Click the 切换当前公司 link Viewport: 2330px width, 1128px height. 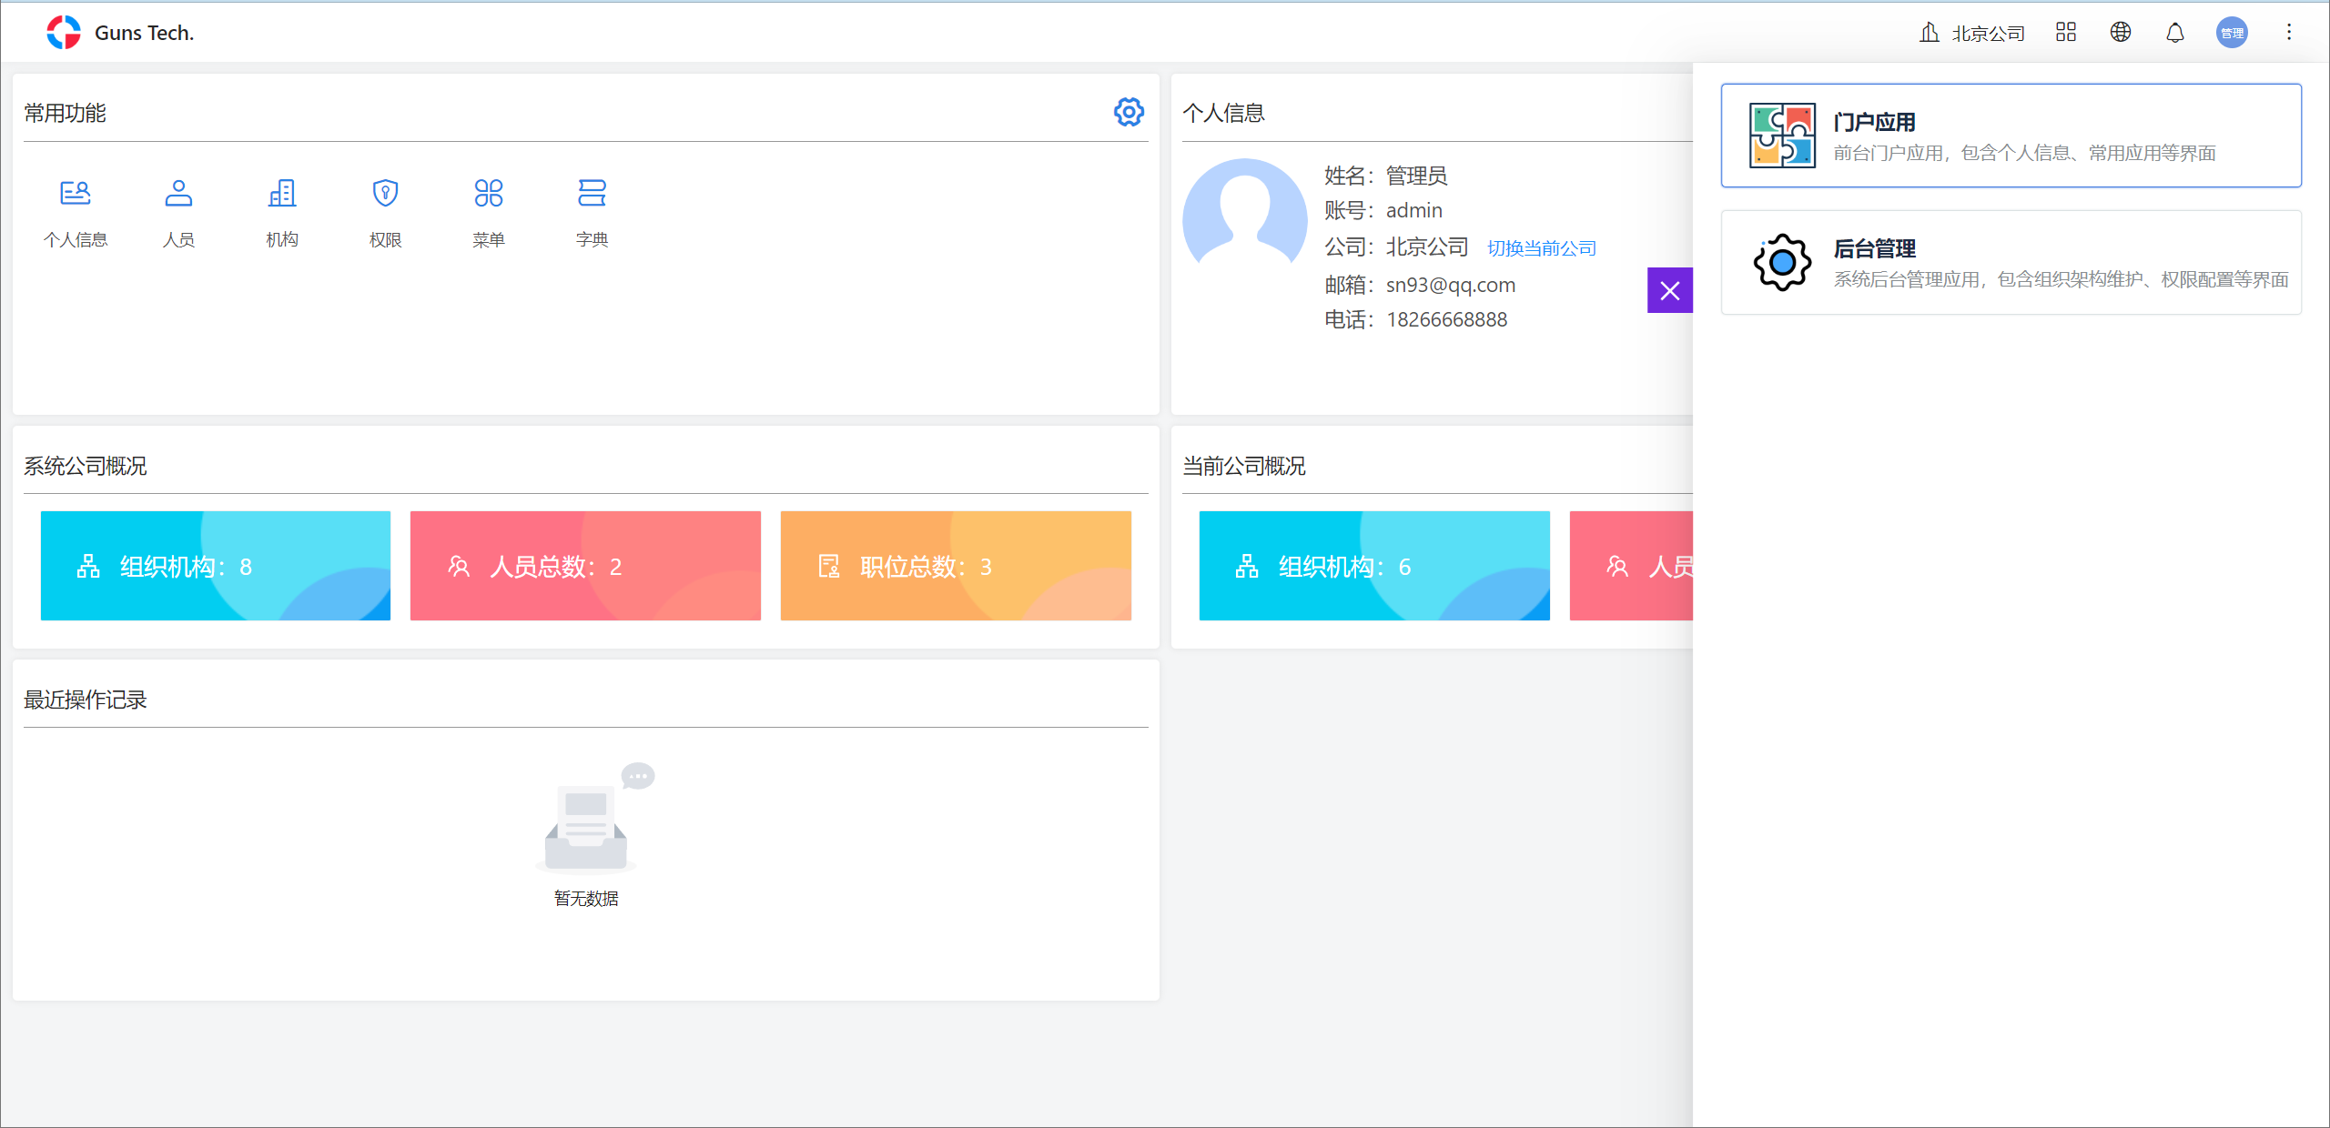click(1541, 248)
